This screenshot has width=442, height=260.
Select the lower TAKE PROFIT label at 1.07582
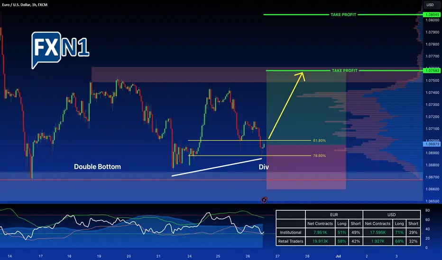click(344, 70)
